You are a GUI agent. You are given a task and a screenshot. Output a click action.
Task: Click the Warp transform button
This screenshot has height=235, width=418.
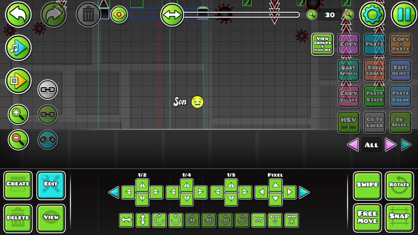292,220
